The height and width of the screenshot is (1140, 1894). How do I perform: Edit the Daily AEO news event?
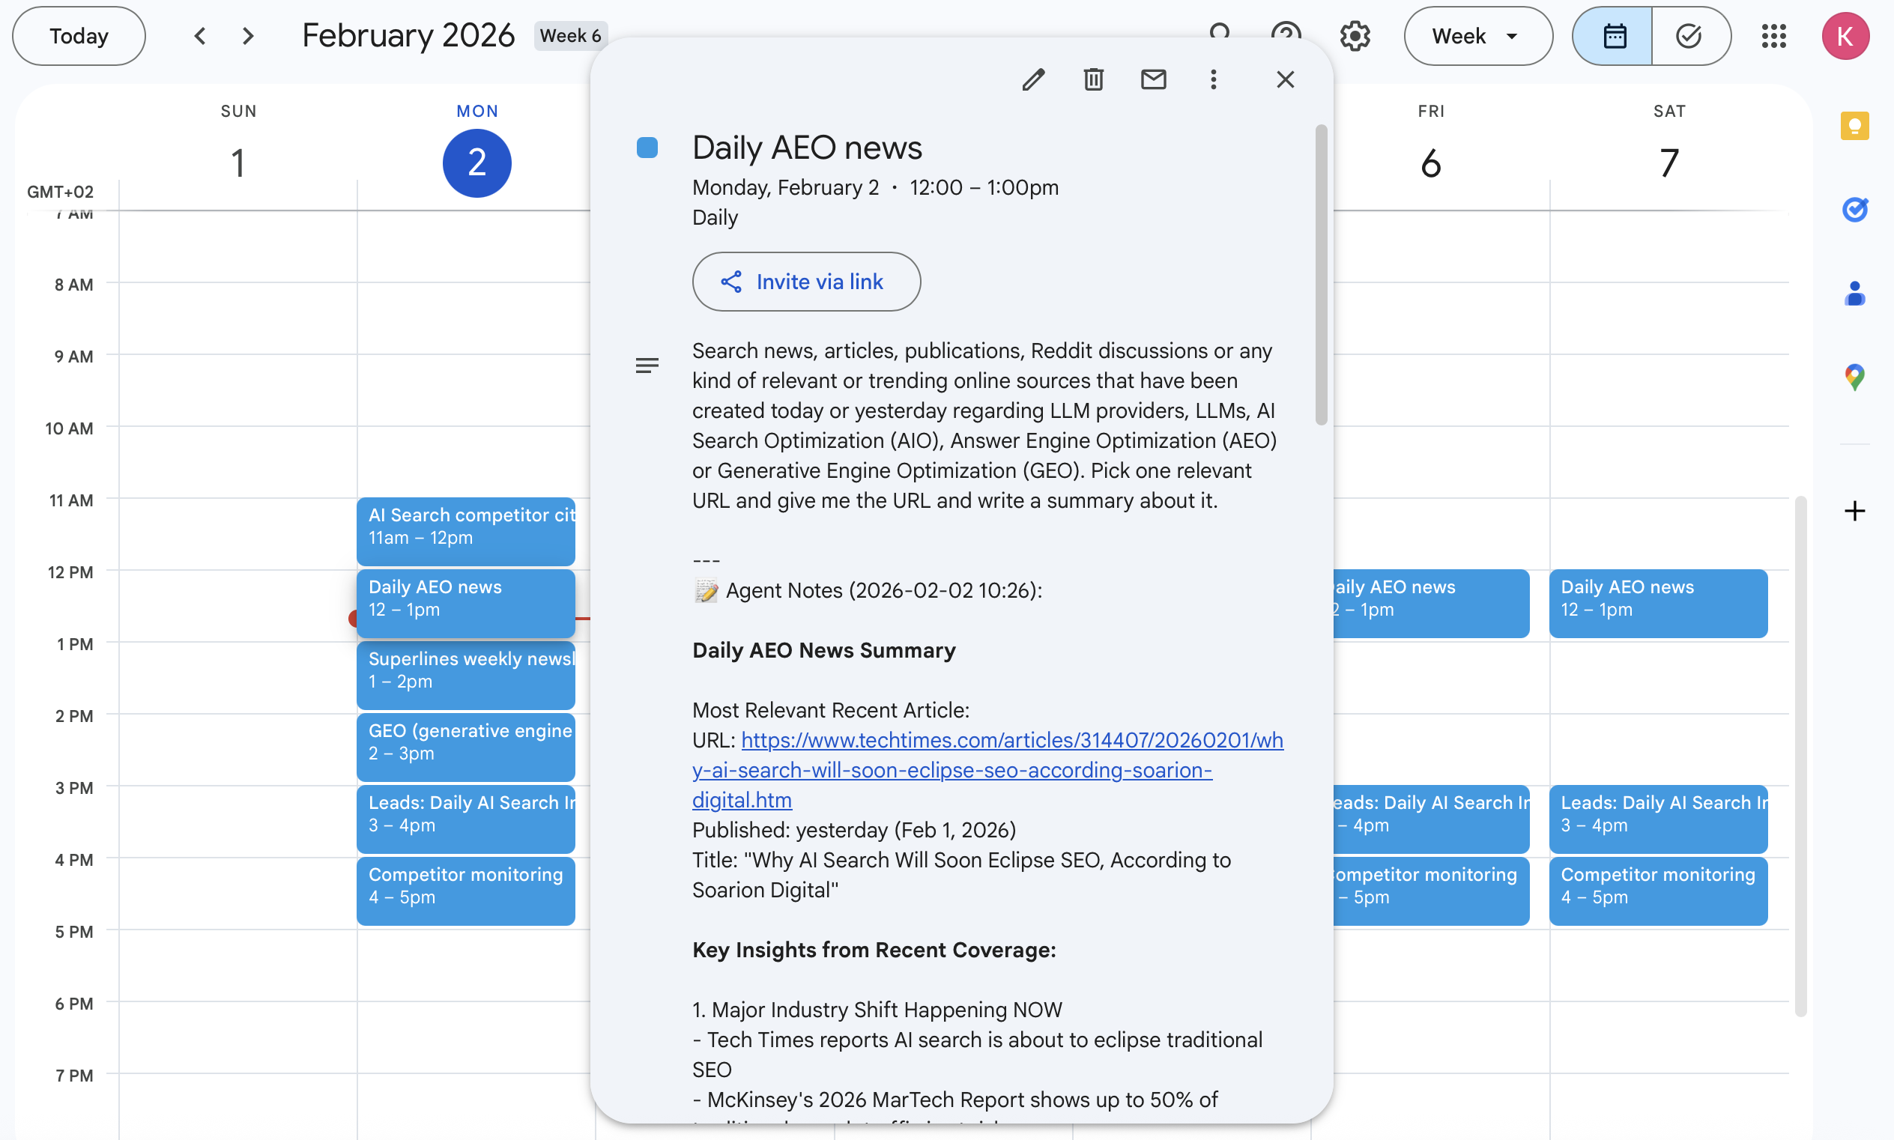(1033, 79)
